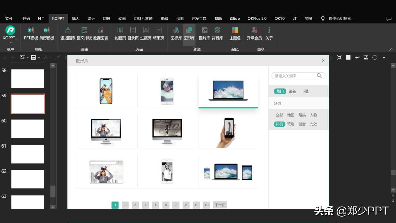Screen dimensions: 396x223
Task: Collapse the ribbon with the chevron arrow
Action: click(x=391, y=50)
